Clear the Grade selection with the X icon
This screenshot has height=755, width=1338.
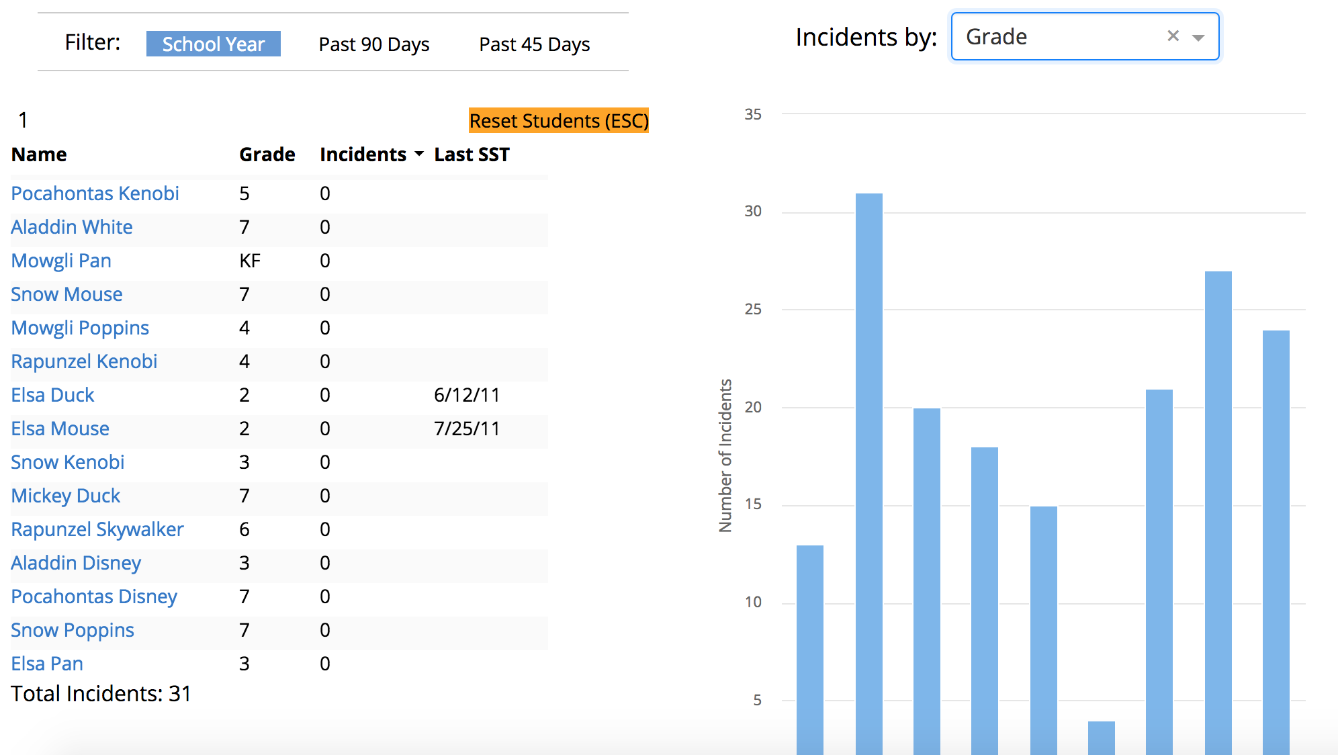pos(1173,36)
